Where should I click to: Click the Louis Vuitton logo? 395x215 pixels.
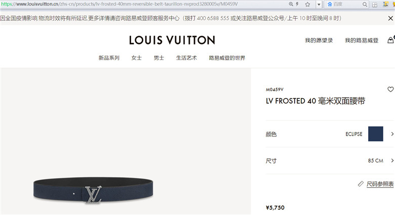pyautogui.click(x=172, y=40)
